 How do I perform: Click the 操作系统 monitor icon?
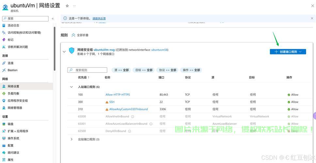4,138
